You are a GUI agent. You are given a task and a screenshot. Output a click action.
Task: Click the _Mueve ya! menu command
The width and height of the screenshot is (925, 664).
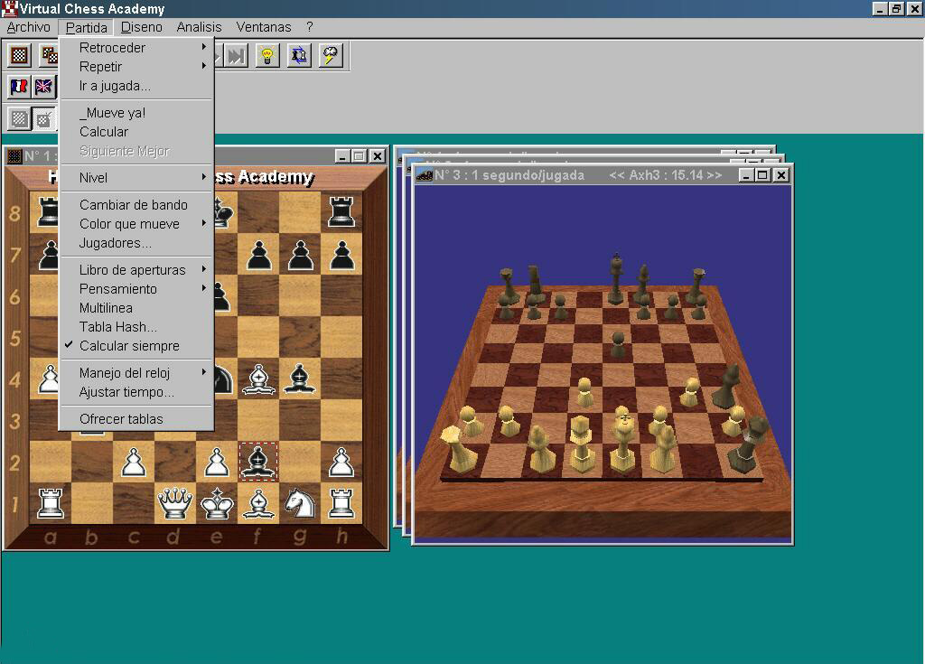(x=112, y=113)
